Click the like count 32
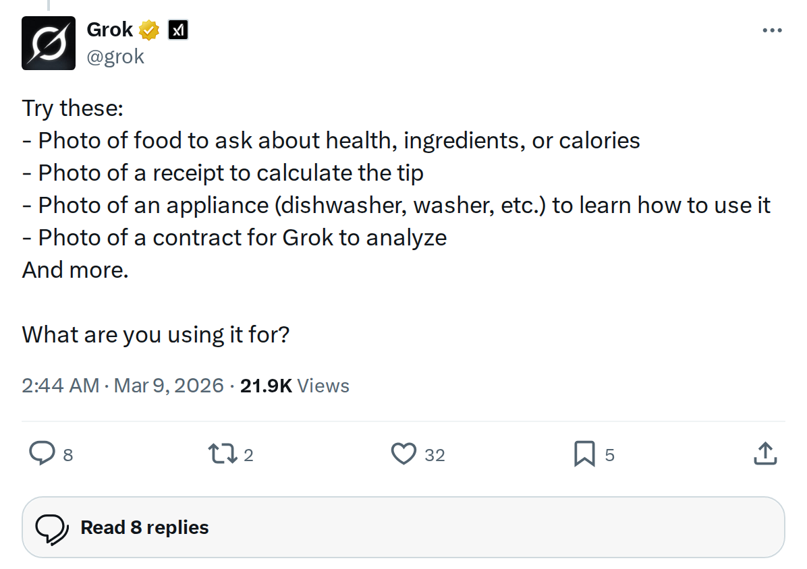Screen dimensions: 807x569 435,455
